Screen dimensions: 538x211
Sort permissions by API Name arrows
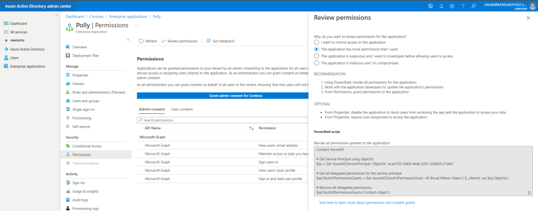[x=251, y=128]
